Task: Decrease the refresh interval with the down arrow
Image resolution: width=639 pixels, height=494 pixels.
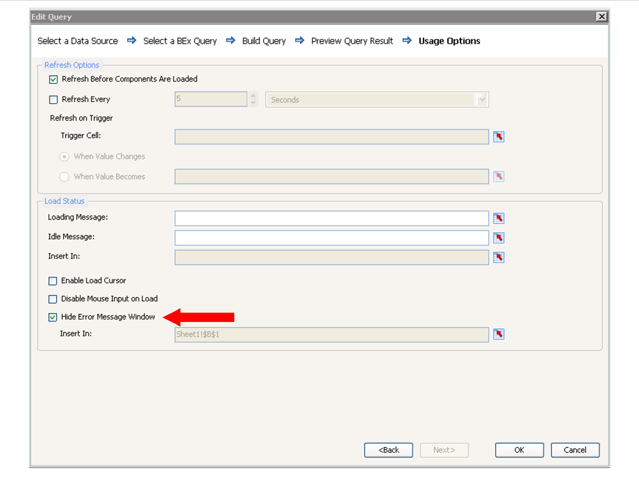Action: tap(253, 103)
